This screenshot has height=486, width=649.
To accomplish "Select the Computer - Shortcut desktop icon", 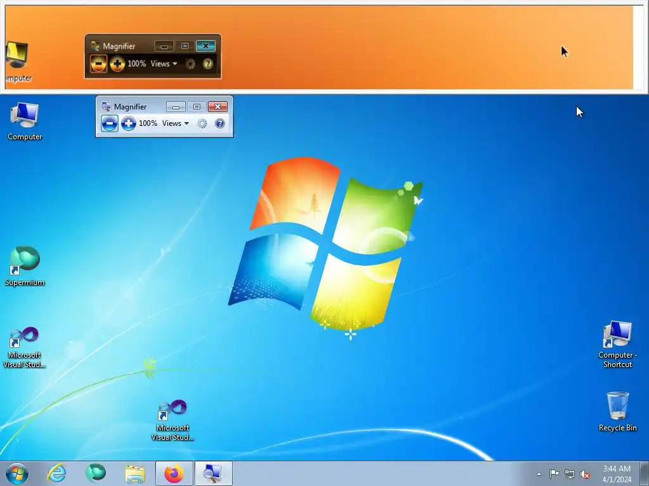I will (x=617, y=345).
